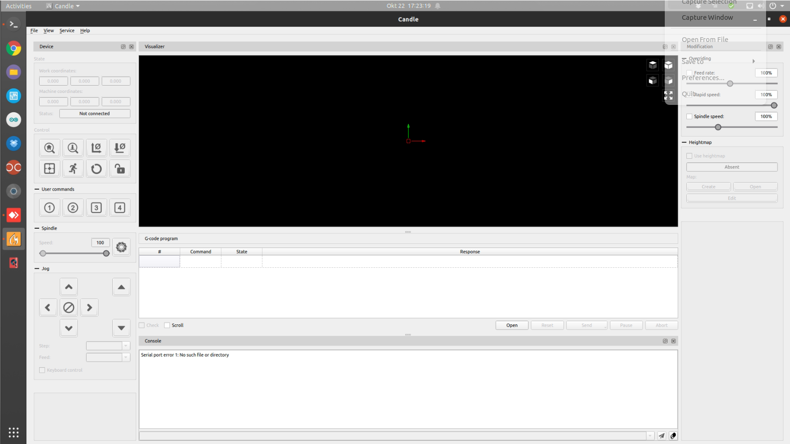
Task: Toggle the spindle on/off button
Action: coord(121,247)
